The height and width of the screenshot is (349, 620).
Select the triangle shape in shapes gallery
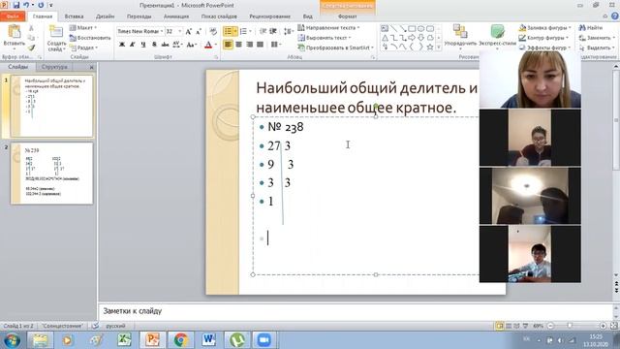pos(385,38)
